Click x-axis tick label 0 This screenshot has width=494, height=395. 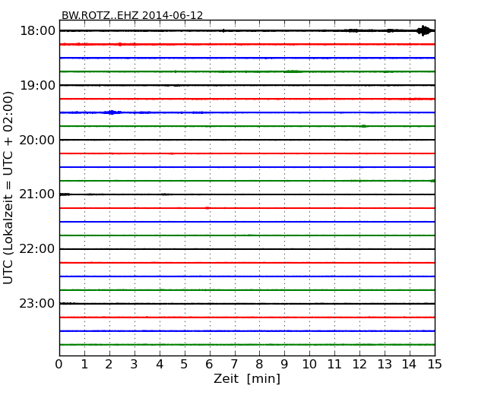click(59, 365)
